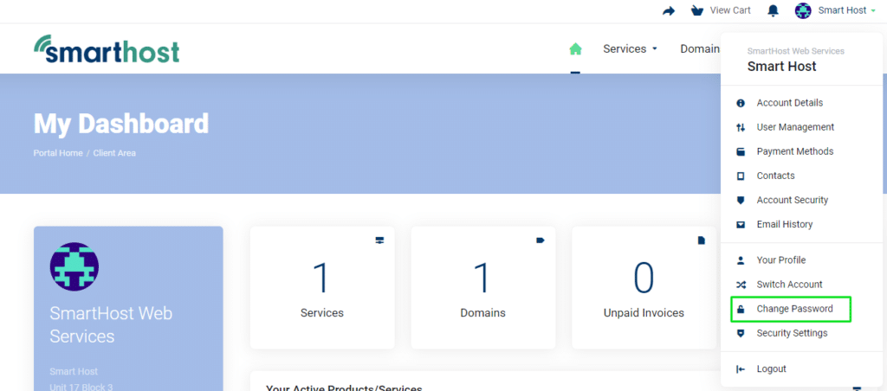This screenshot has width=887, height=391.
Task: Open the Services count card
Action: (322, 287)
